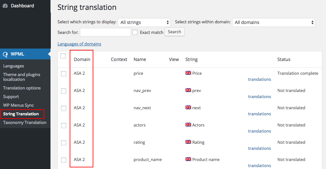This screenshot has width=326, height=169.
Task: Open translations link for product_name row
Action: click(x=260, y=165)
